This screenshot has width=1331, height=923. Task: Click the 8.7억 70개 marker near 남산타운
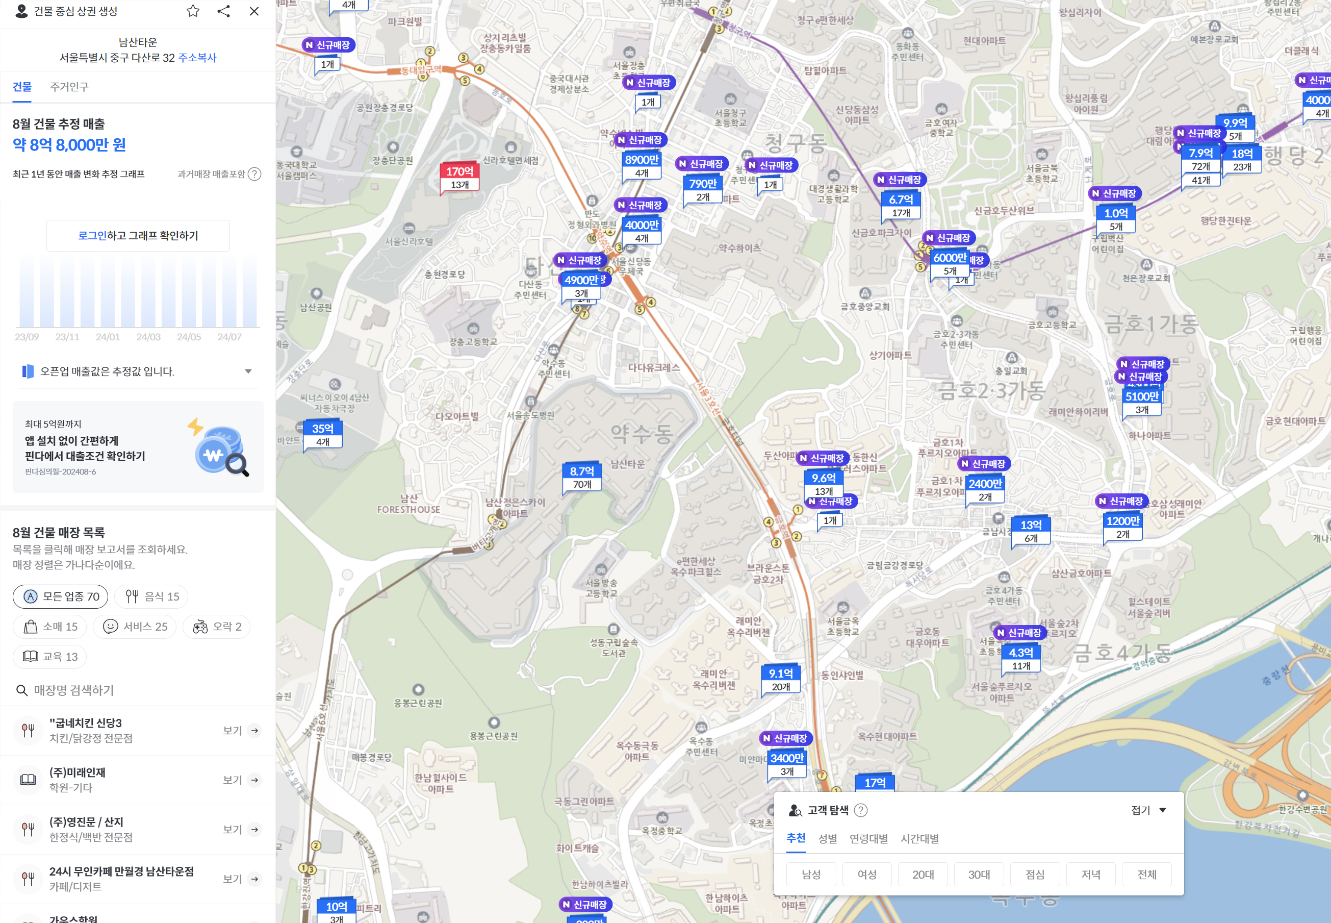click(x=582, y=478)
